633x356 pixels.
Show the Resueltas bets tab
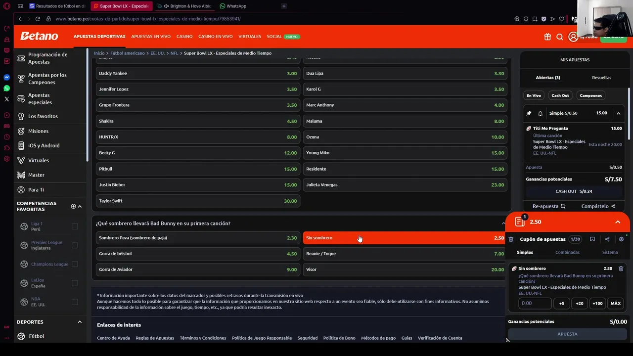pos(601,78)
